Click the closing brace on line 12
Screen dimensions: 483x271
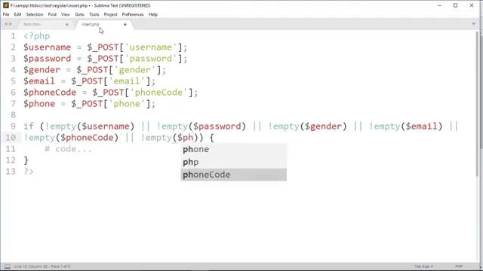coord(26,160)
